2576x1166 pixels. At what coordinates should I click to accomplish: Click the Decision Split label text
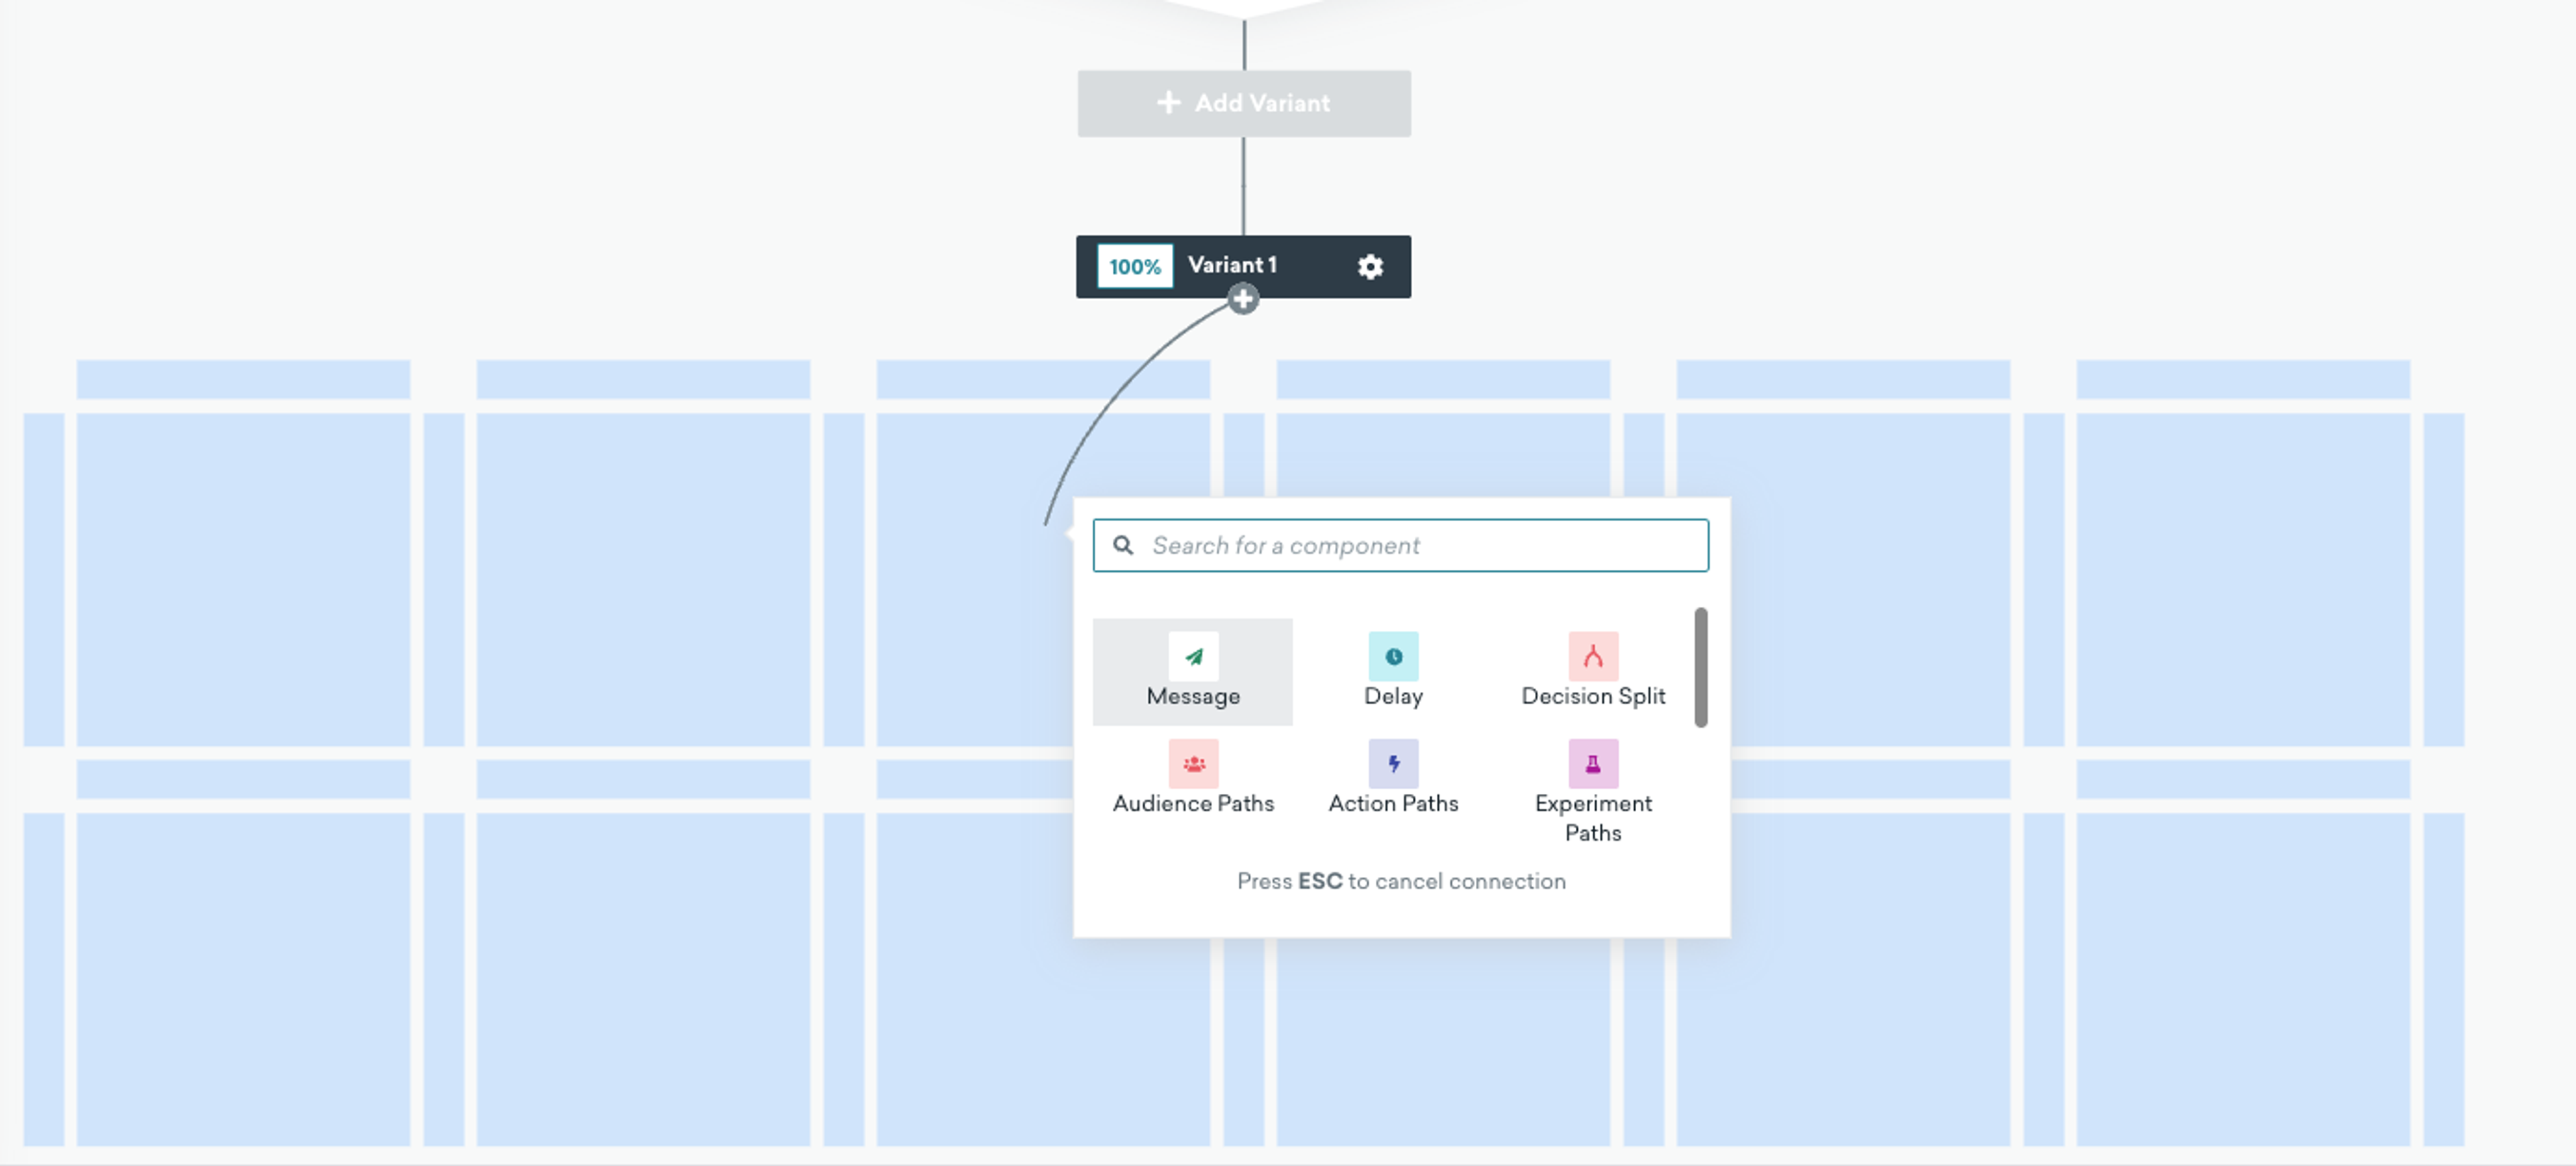pos(1593,697)
